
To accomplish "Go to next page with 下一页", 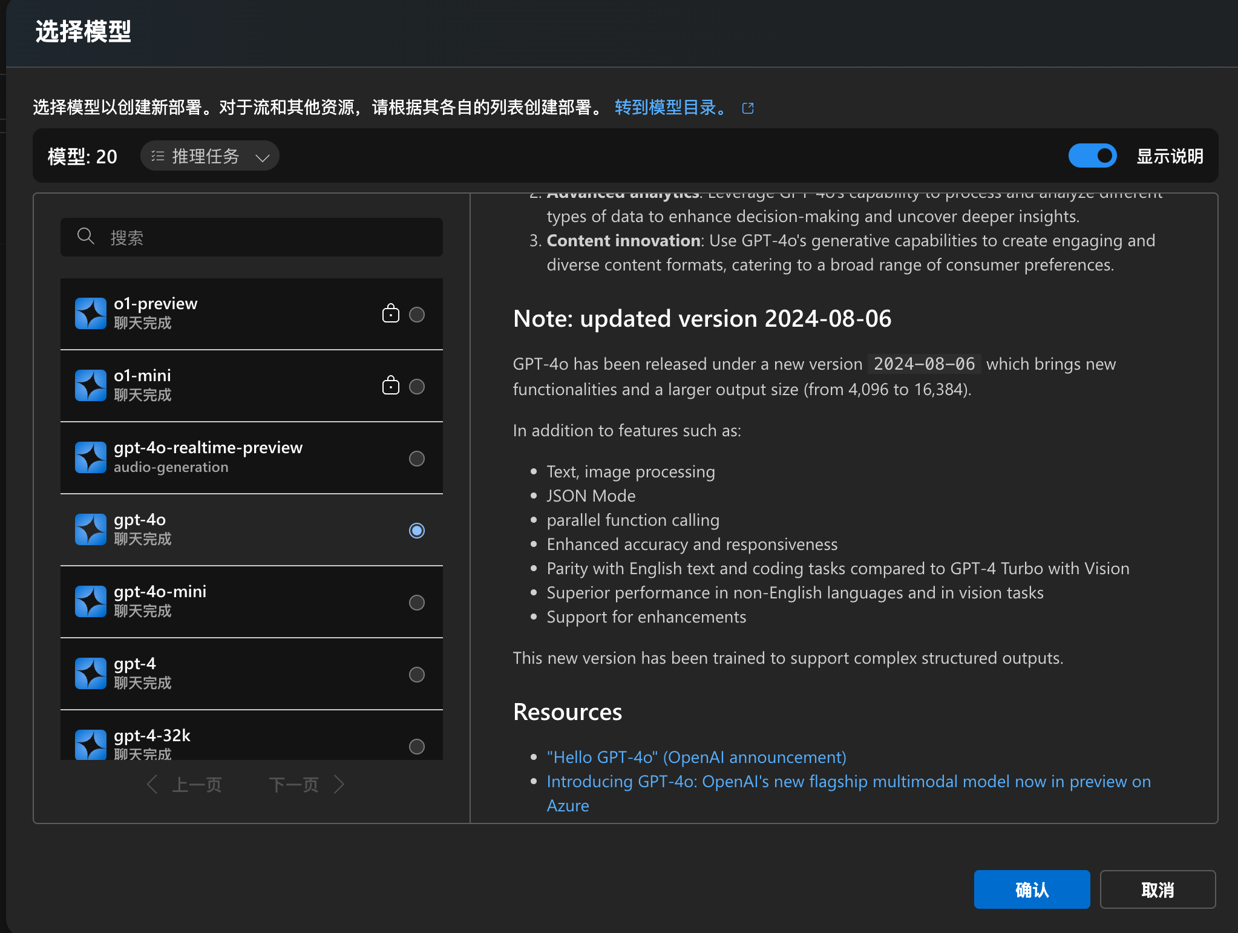I will (307, 785).
